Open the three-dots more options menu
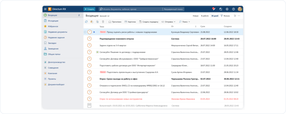This screenshot has width=286, height=114. click(x=239, y=16)
